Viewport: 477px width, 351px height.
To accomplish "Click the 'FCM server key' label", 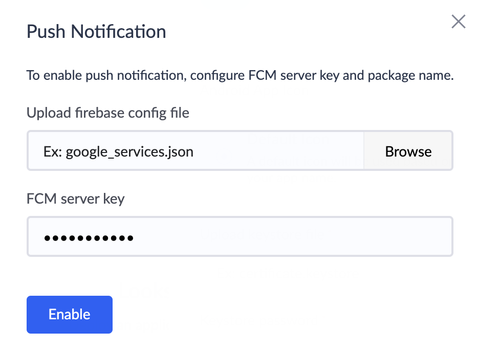I will [75, 199].
